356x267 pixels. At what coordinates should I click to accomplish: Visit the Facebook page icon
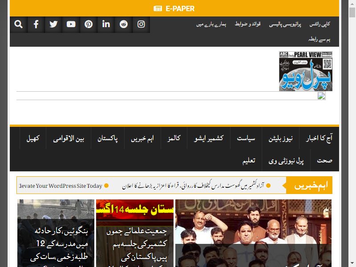click(36, 24)
